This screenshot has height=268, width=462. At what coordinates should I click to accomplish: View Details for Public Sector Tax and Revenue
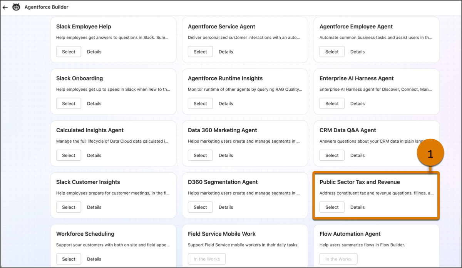[x=357, y=207]
